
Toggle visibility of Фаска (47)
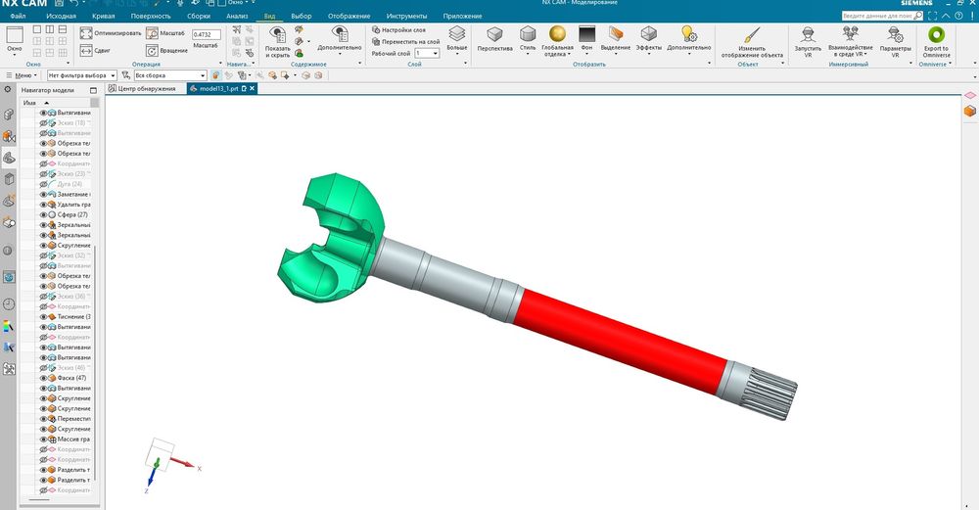click(44, 378)
